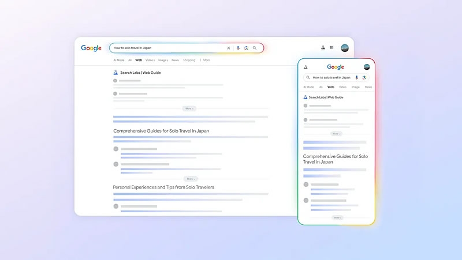
Task: Tap the Google logo in mobile view
Action: (x=336, y=67)
